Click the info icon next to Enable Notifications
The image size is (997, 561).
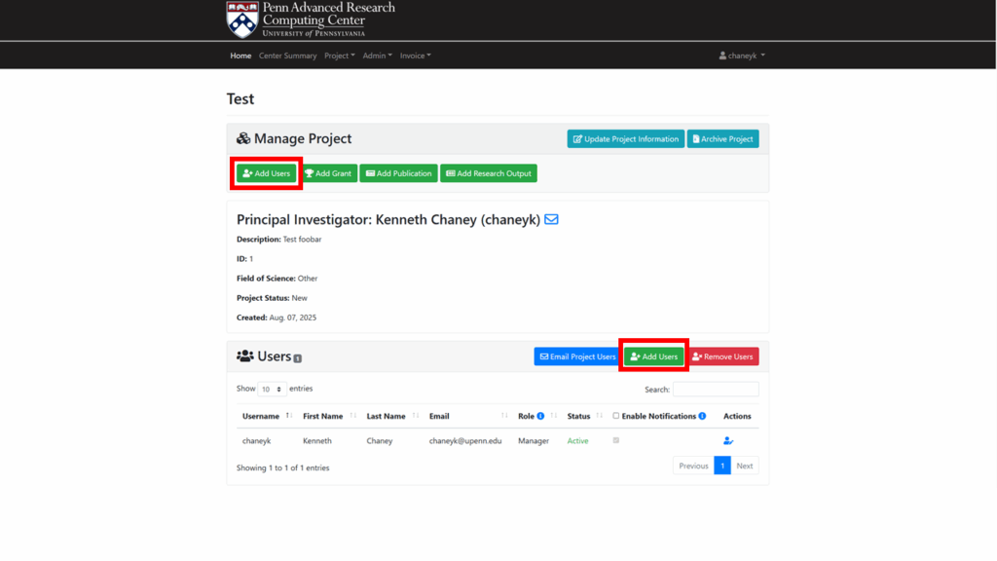click(702, 416)
